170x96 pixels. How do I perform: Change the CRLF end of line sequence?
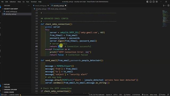tap(120, 95)
